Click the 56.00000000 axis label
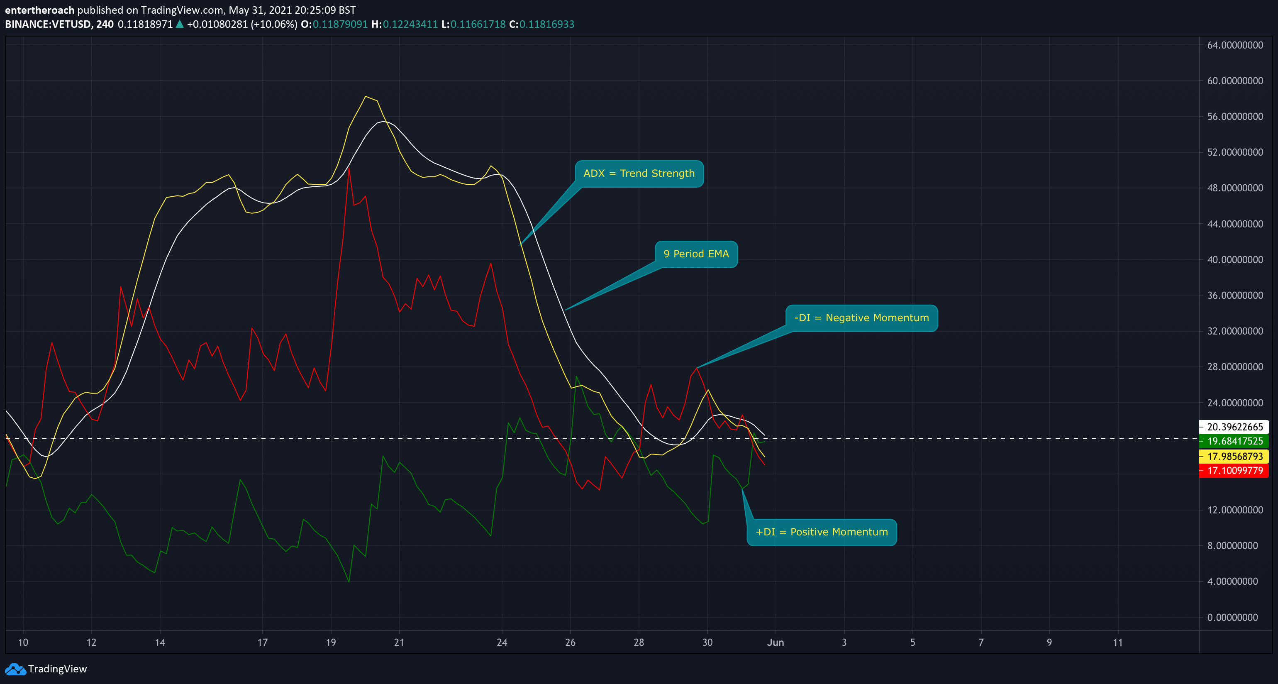Screen dimensions: 1278x684 pyautogui.click(x=1235, y=117)
